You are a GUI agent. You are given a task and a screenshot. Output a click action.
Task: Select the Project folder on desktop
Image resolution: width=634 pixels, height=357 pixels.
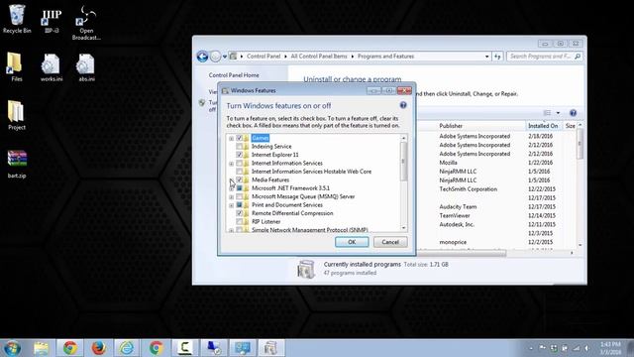click(x=17, y=115)
